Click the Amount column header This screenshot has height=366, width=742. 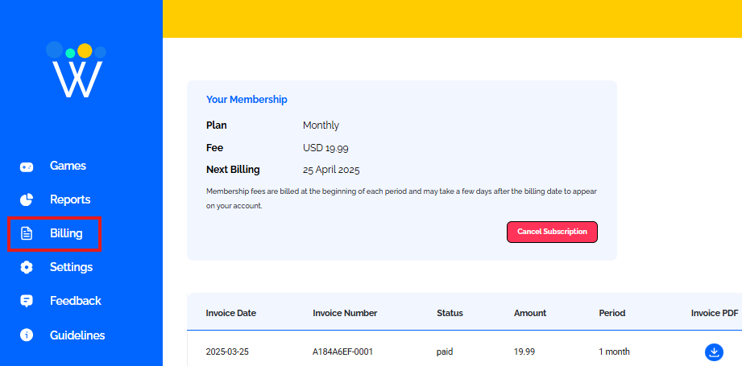(x=530, y=313)
